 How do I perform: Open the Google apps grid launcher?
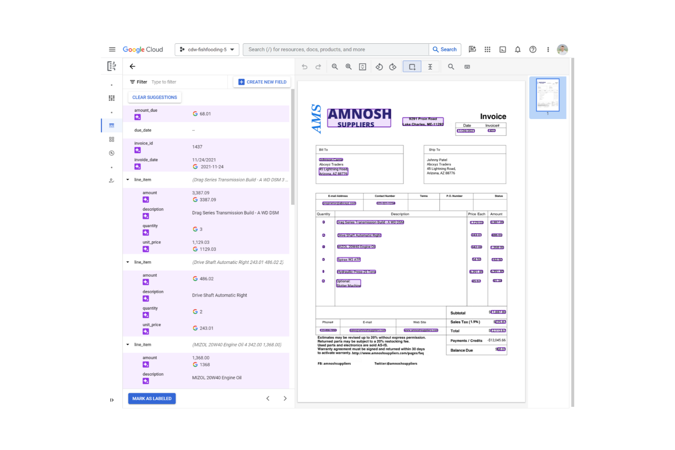488,49
